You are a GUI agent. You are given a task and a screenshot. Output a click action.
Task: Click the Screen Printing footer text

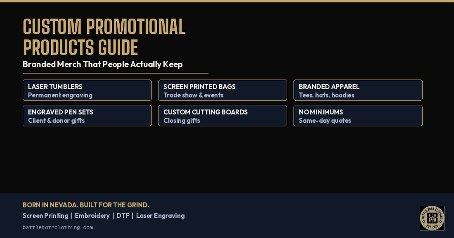pyautogui.click(x=45, y=216)
